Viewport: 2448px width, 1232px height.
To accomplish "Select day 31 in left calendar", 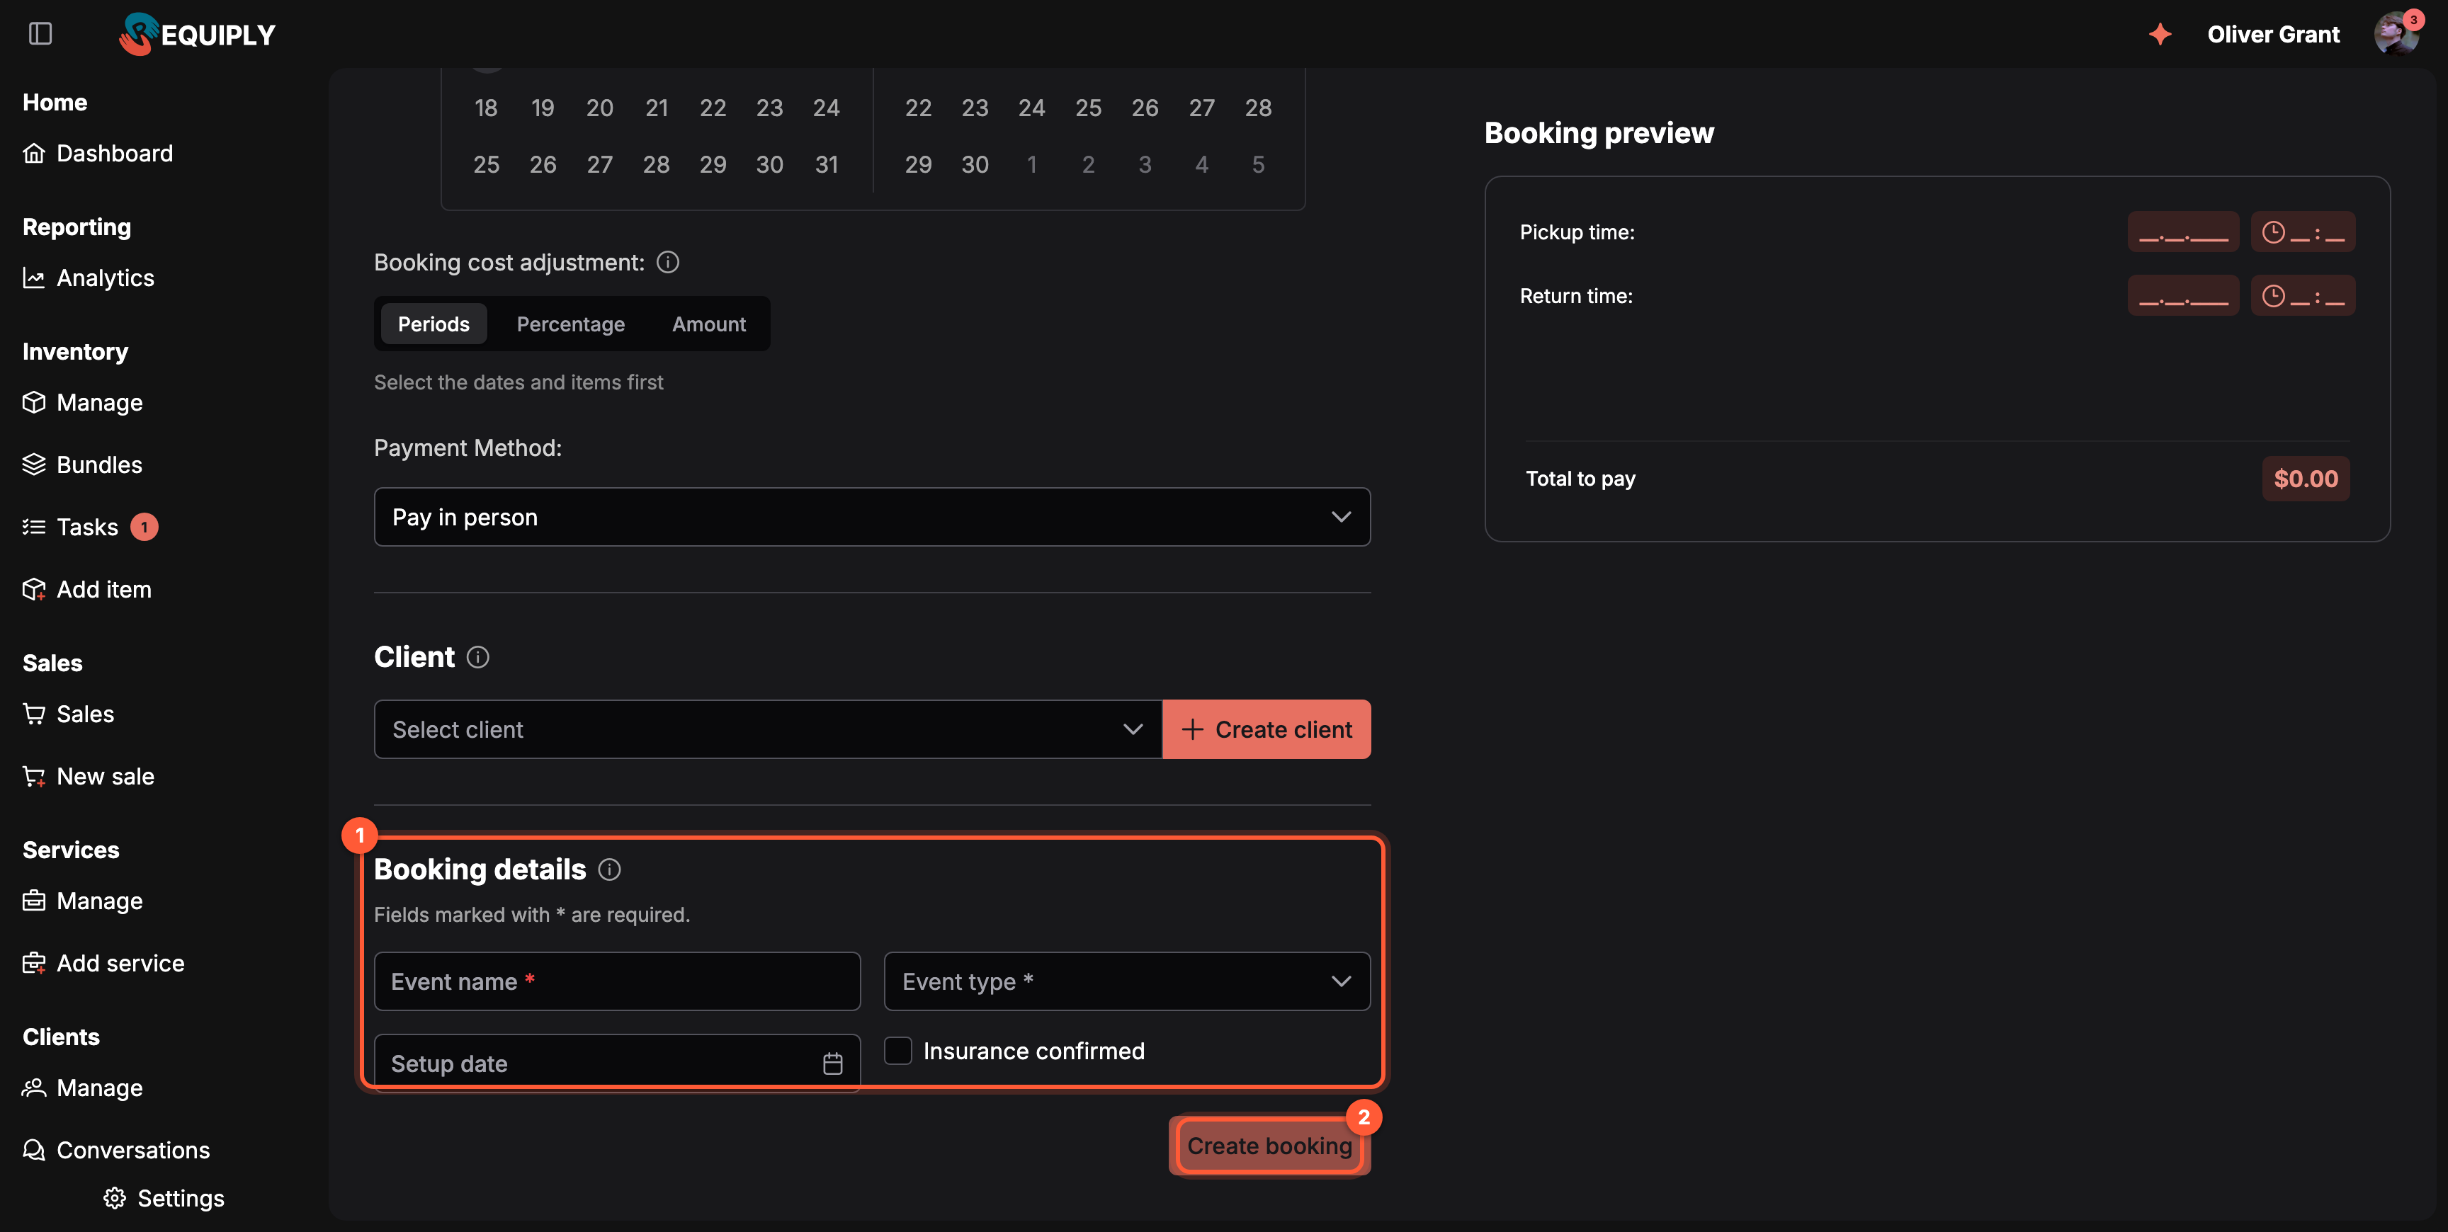I will (x=826, y=164).
